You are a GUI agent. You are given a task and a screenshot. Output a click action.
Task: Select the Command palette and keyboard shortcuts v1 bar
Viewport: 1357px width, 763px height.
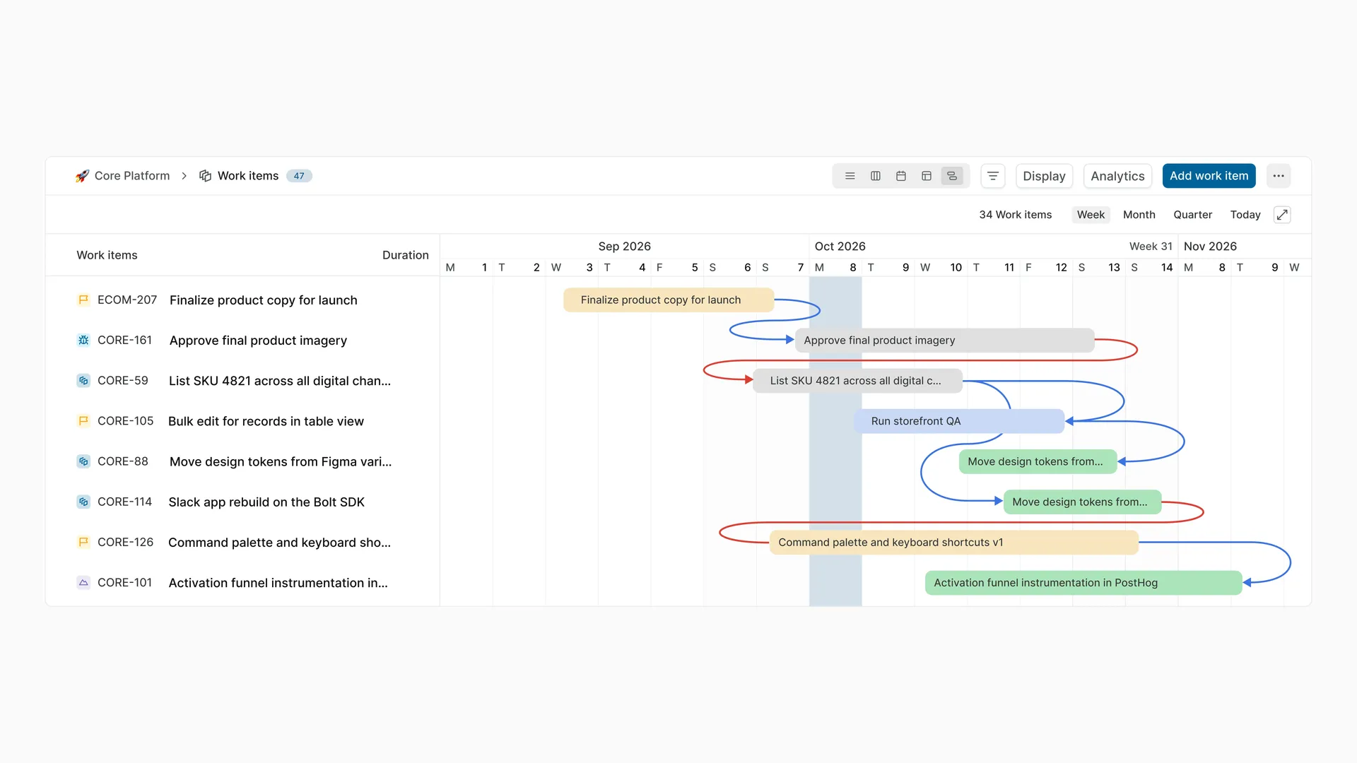pos(953,542)
